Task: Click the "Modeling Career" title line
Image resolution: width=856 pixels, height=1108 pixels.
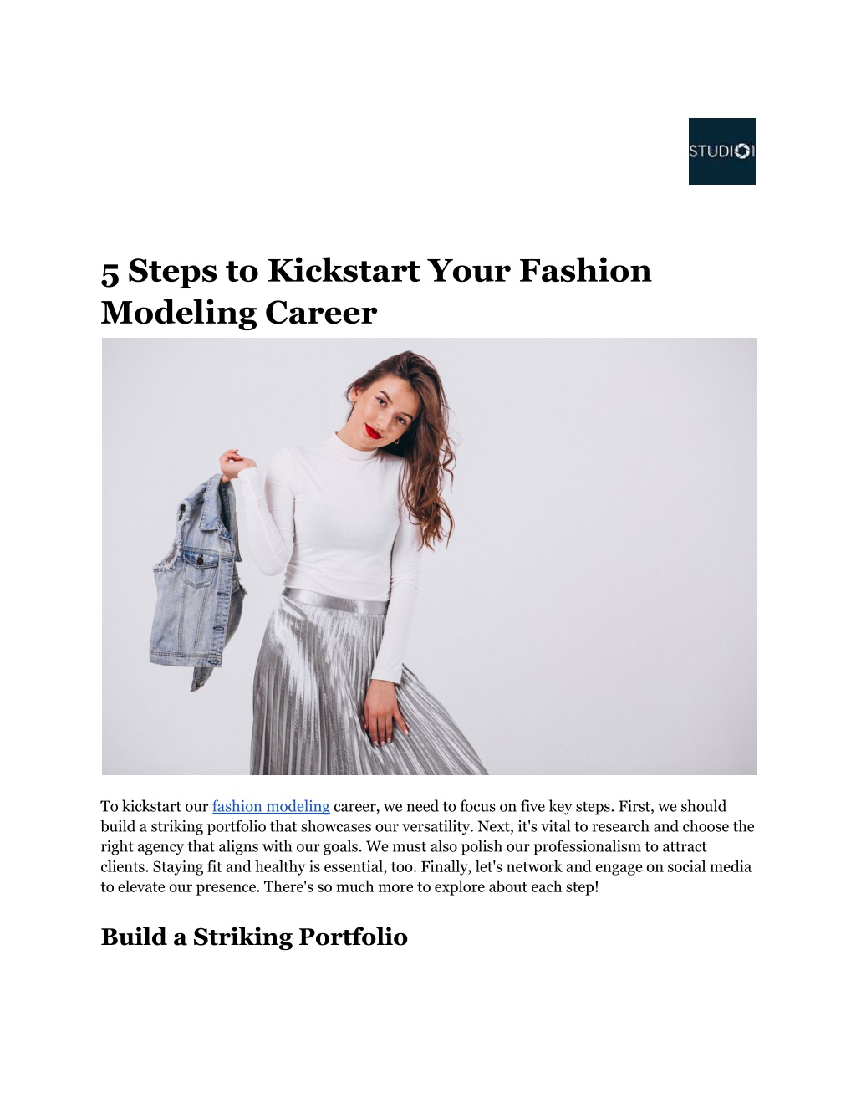Action: (x=239, y=313)
